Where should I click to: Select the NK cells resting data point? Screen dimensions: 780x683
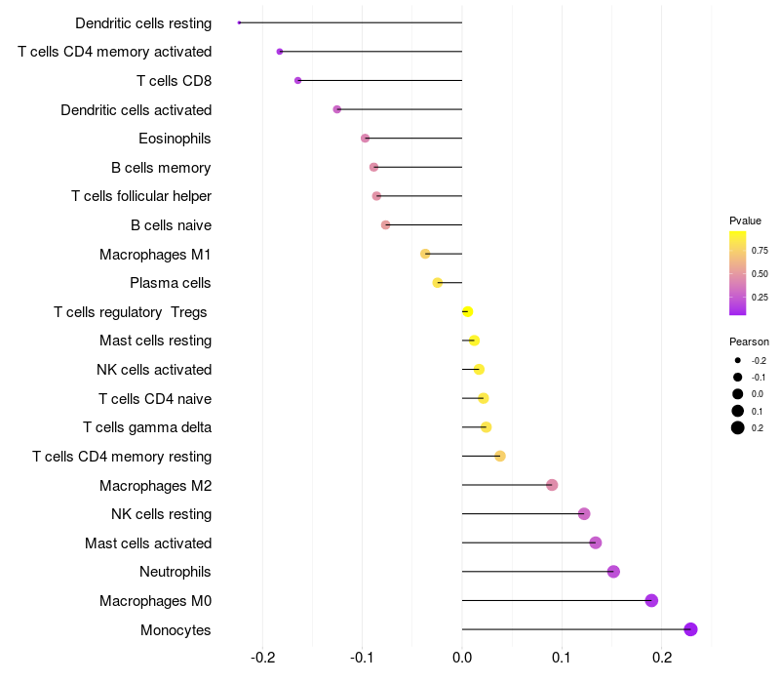click(584, 514)
